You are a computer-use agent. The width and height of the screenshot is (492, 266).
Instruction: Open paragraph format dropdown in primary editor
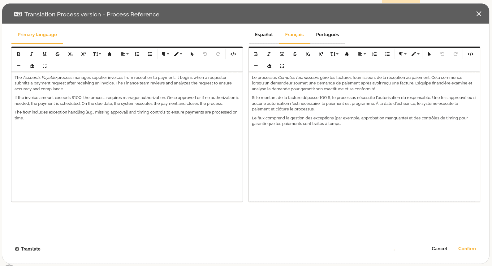click(165, 54)
